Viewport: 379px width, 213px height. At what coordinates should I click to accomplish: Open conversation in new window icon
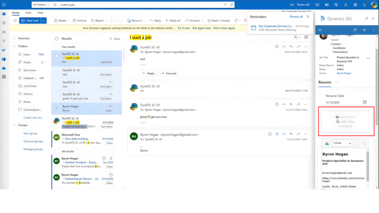click(x=306, y=37)
